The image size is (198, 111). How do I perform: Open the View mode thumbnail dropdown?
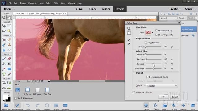152,32
